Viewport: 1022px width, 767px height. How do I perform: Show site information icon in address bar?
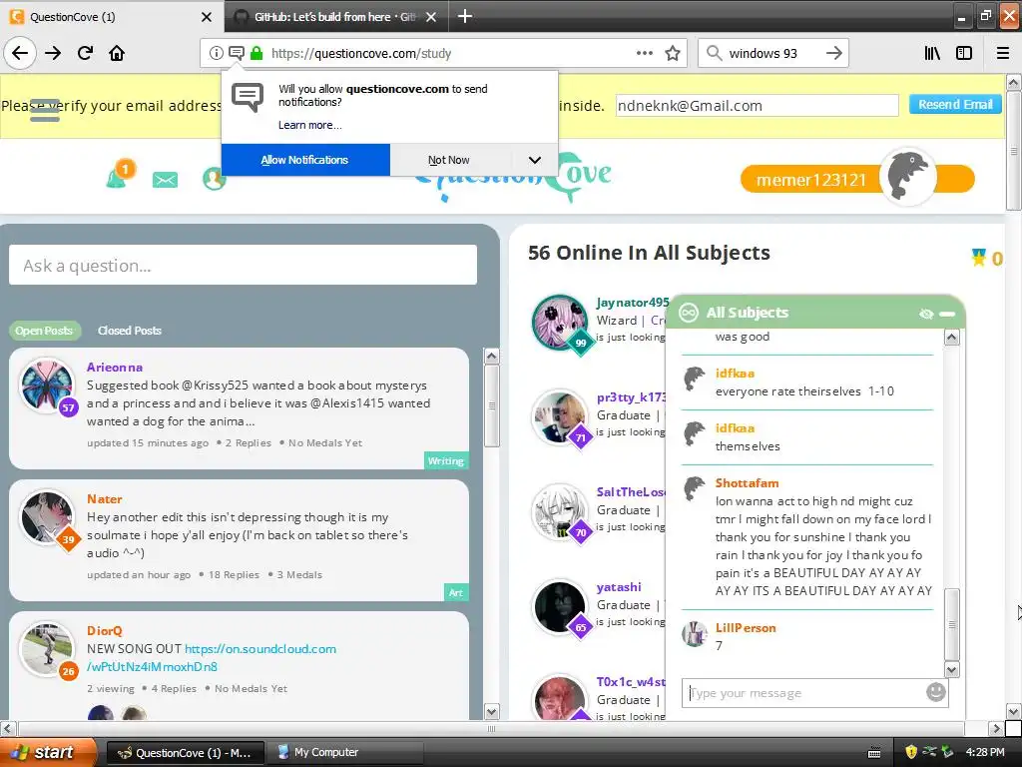tap(216, 54)
